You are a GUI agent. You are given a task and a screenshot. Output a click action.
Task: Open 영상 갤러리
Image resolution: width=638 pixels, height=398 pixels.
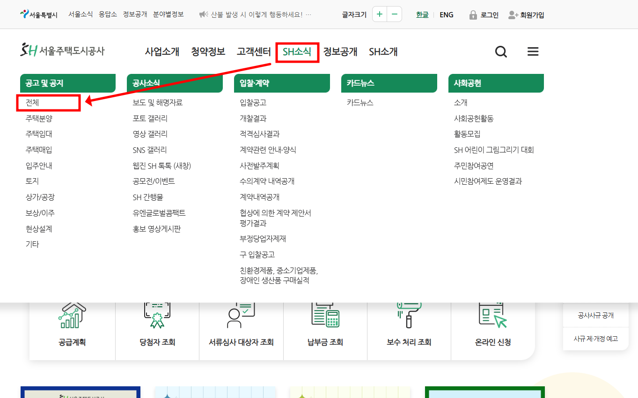point(150,134)
